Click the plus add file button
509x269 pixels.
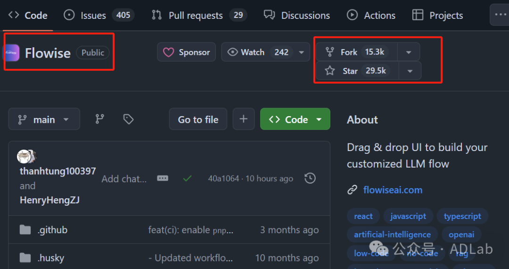[x=244, y=119]
